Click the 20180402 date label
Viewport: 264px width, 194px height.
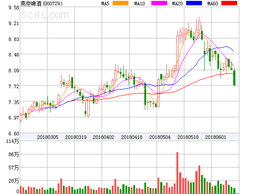(103, 137)
